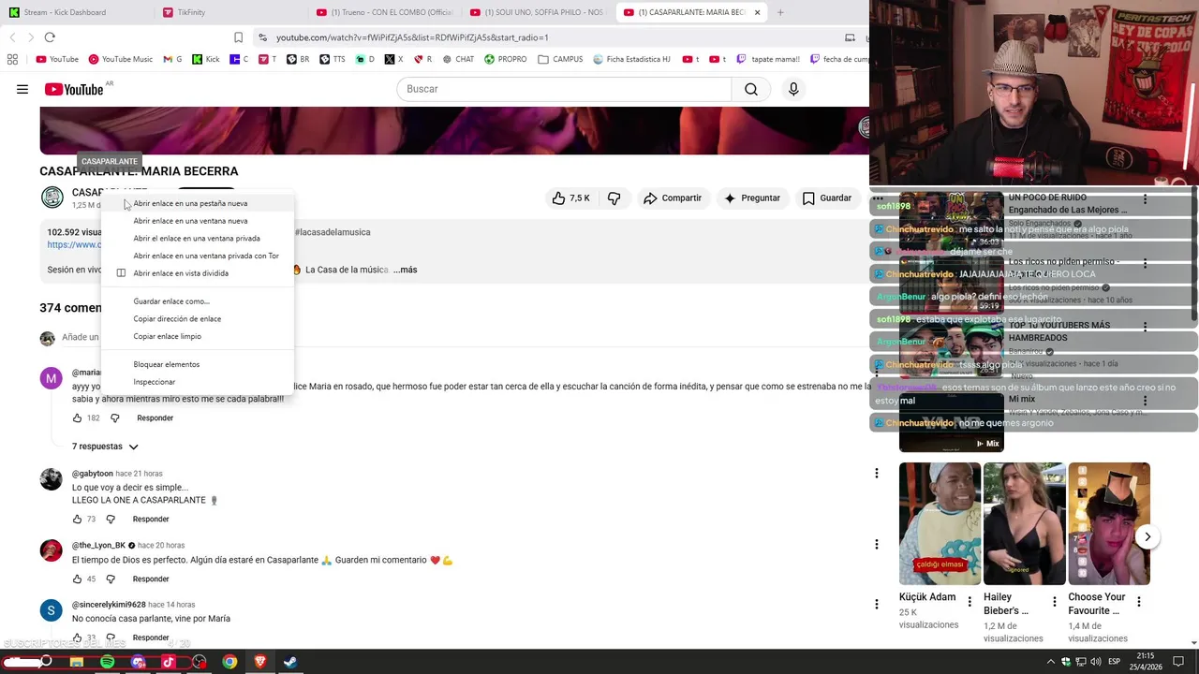Bookmark this page with the bookmark icon

coord(238,37)
